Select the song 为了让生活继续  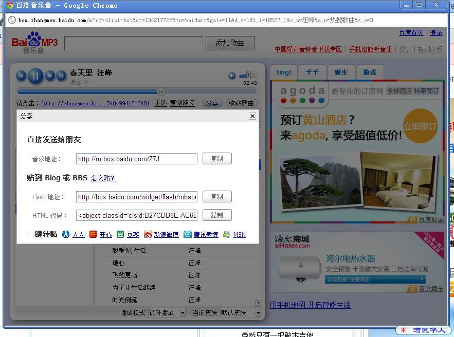134,288
